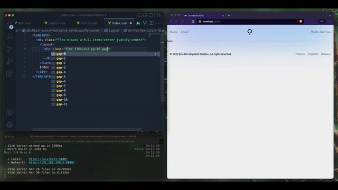Click the browser forward arrow
The image size is (338, 190).
[176, 22]
